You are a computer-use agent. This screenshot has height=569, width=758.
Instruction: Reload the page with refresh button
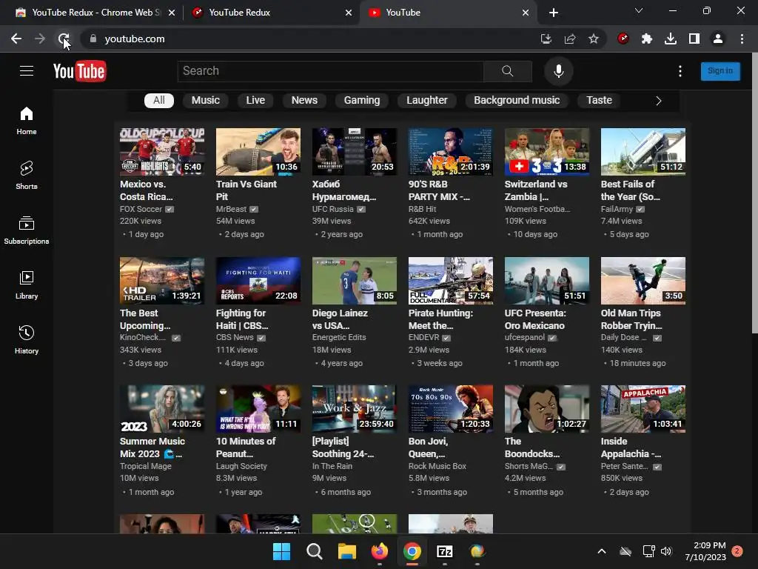[64, 39]
